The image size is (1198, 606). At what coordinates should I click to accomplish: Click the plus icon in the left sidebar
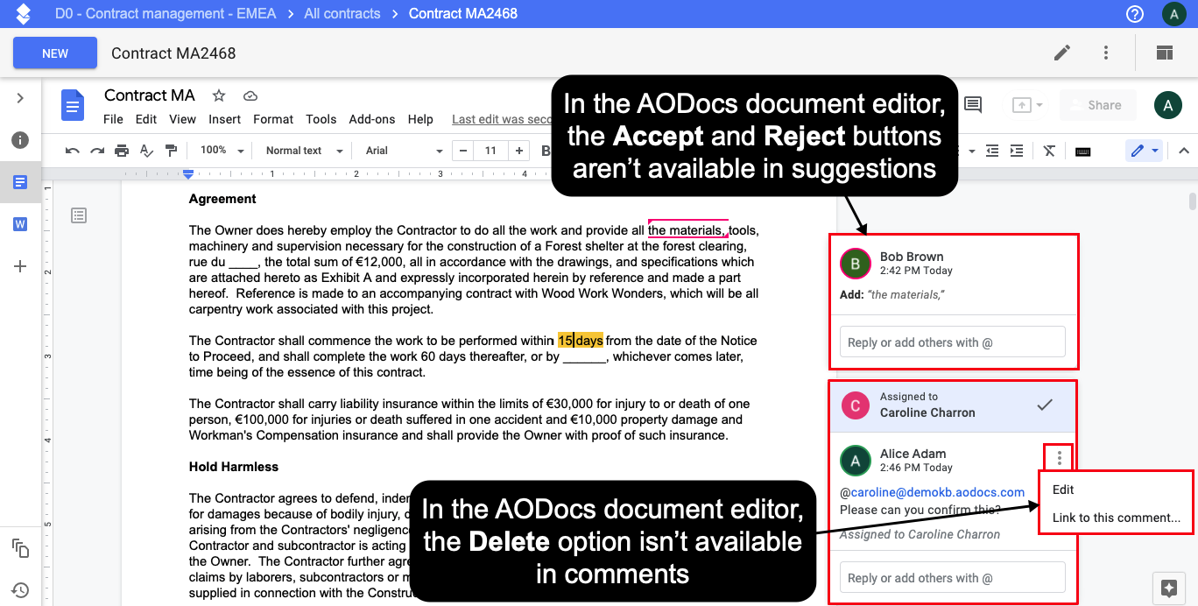tap(20, 266)
